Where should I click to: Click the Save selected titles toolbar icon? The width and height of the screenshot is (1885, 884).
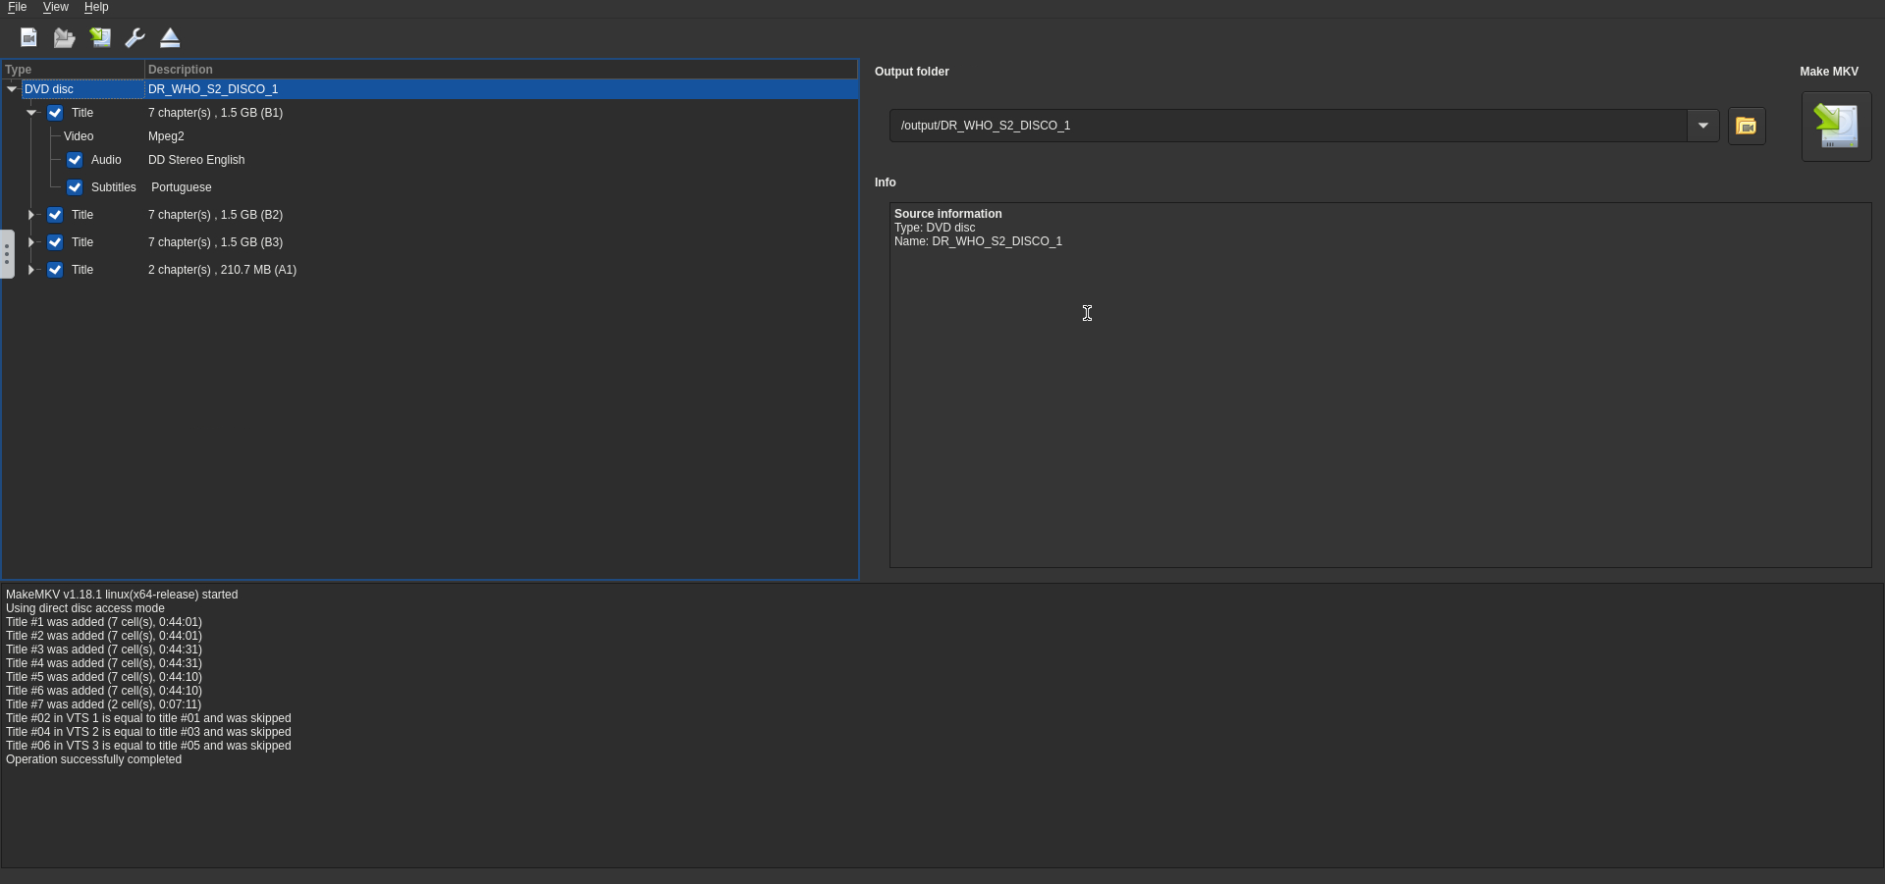tap(100, 38)
